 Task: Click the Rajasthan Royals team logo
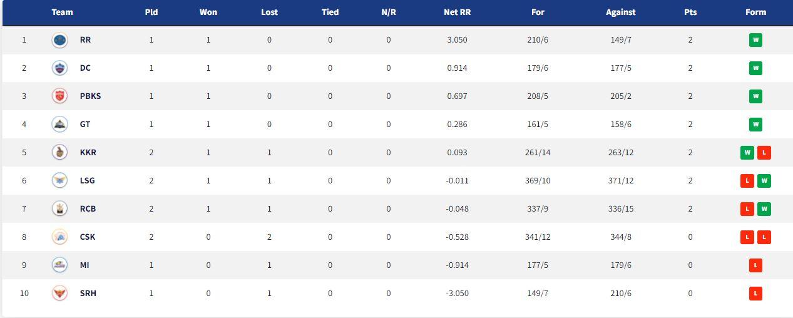59,40
